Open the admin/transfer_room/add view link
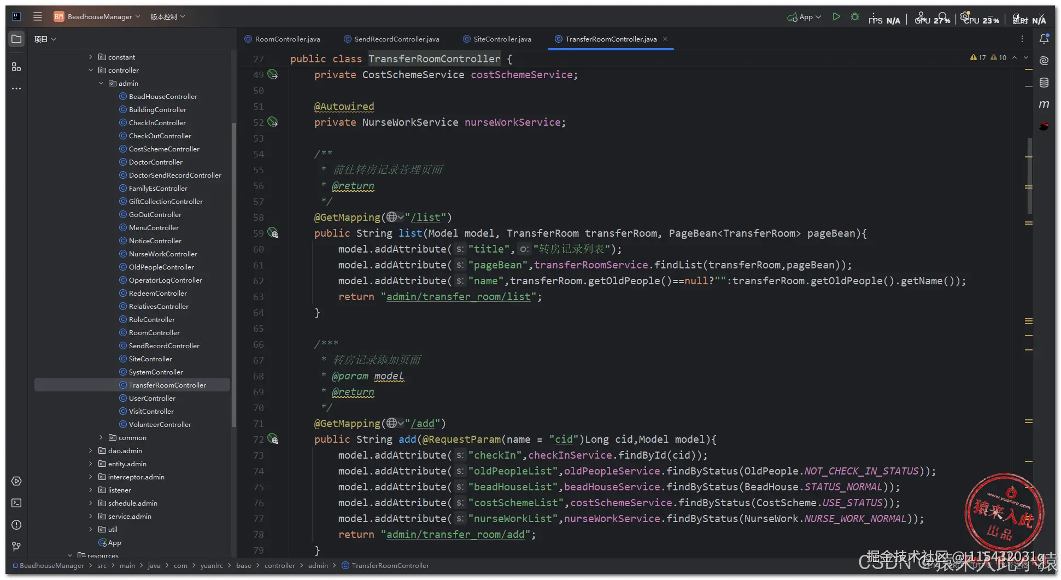 456,534
